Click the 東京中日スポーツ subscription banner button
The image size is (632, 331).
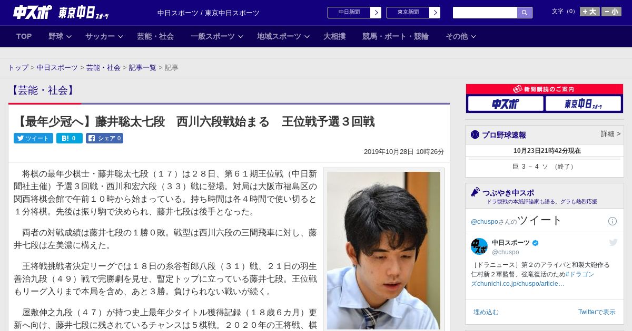(x=583, y=104)
